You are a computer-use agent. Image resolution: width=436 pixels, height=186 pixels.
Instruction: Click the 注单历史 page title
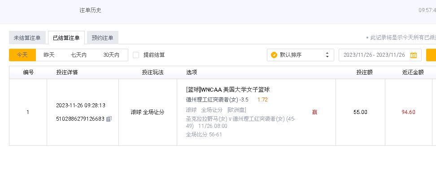pos(90,10)
